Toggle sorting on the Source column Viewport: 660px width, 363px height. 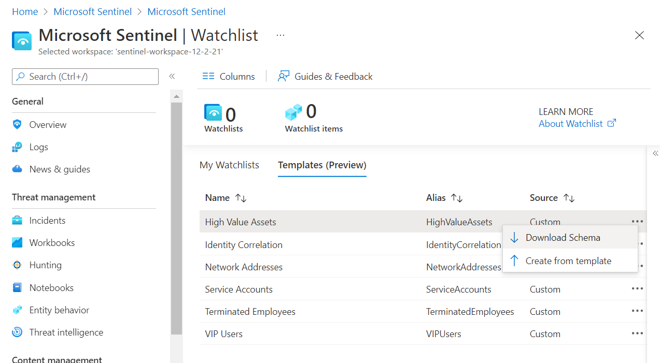tap(569, 198)
